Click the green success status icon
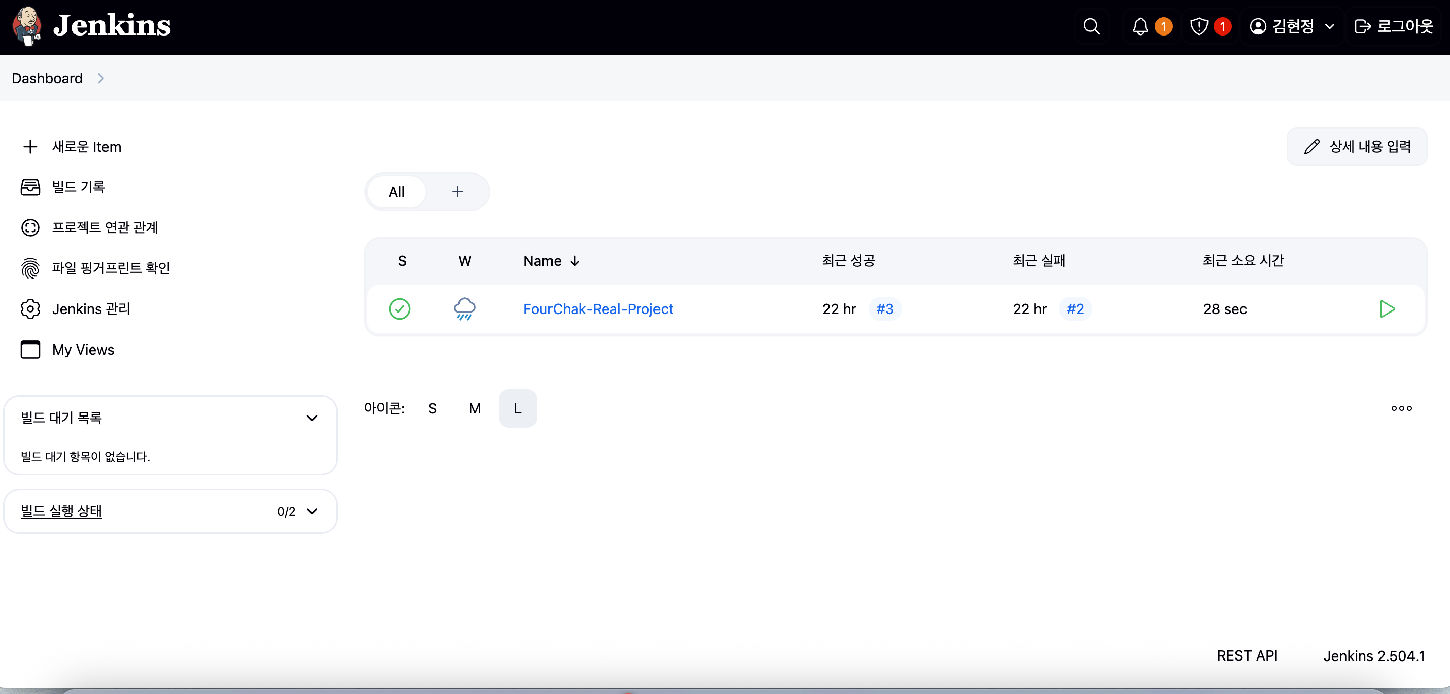Viewport: 1450px width, 694px height. click(400, 309)
